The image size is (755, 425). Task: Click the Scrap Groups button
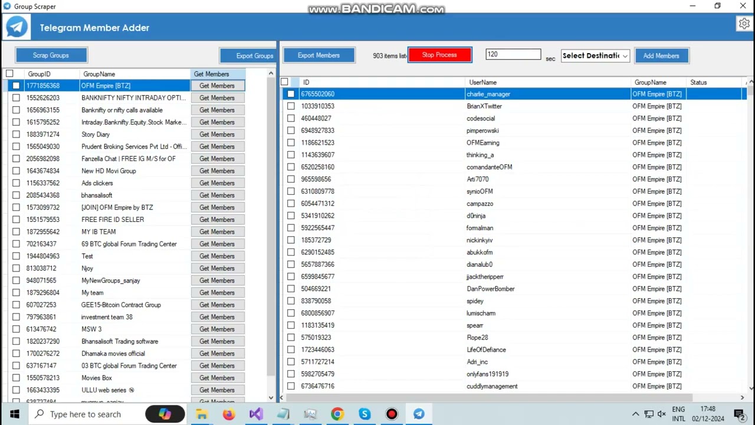[x=51, y=55]
